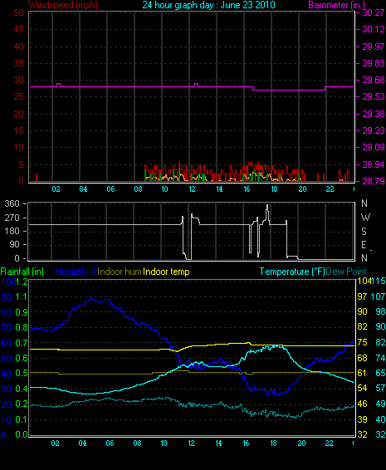Image resolution: width=386 pixels, height=470 pixels.
Task: Click yellow indoor temp value 97
Action: (362, 296)
